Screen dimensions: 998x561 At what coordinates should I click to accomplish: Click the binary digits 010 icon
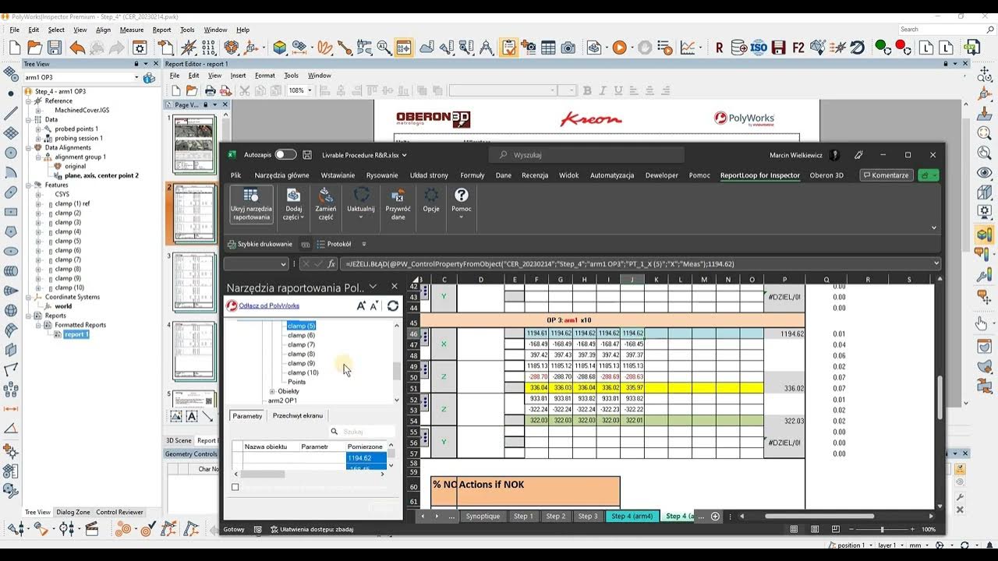[x=209, y=48]
